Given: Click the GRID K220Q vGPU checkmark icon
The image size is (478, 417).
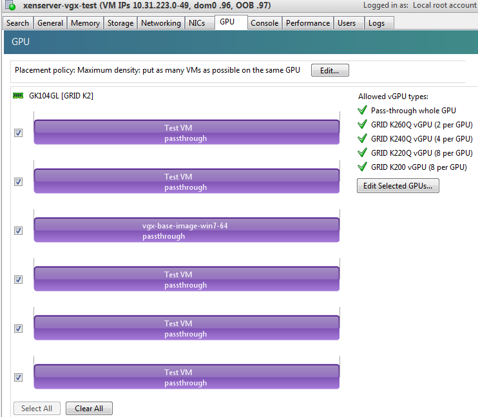Looking at the screenshot, I should 363,153.
